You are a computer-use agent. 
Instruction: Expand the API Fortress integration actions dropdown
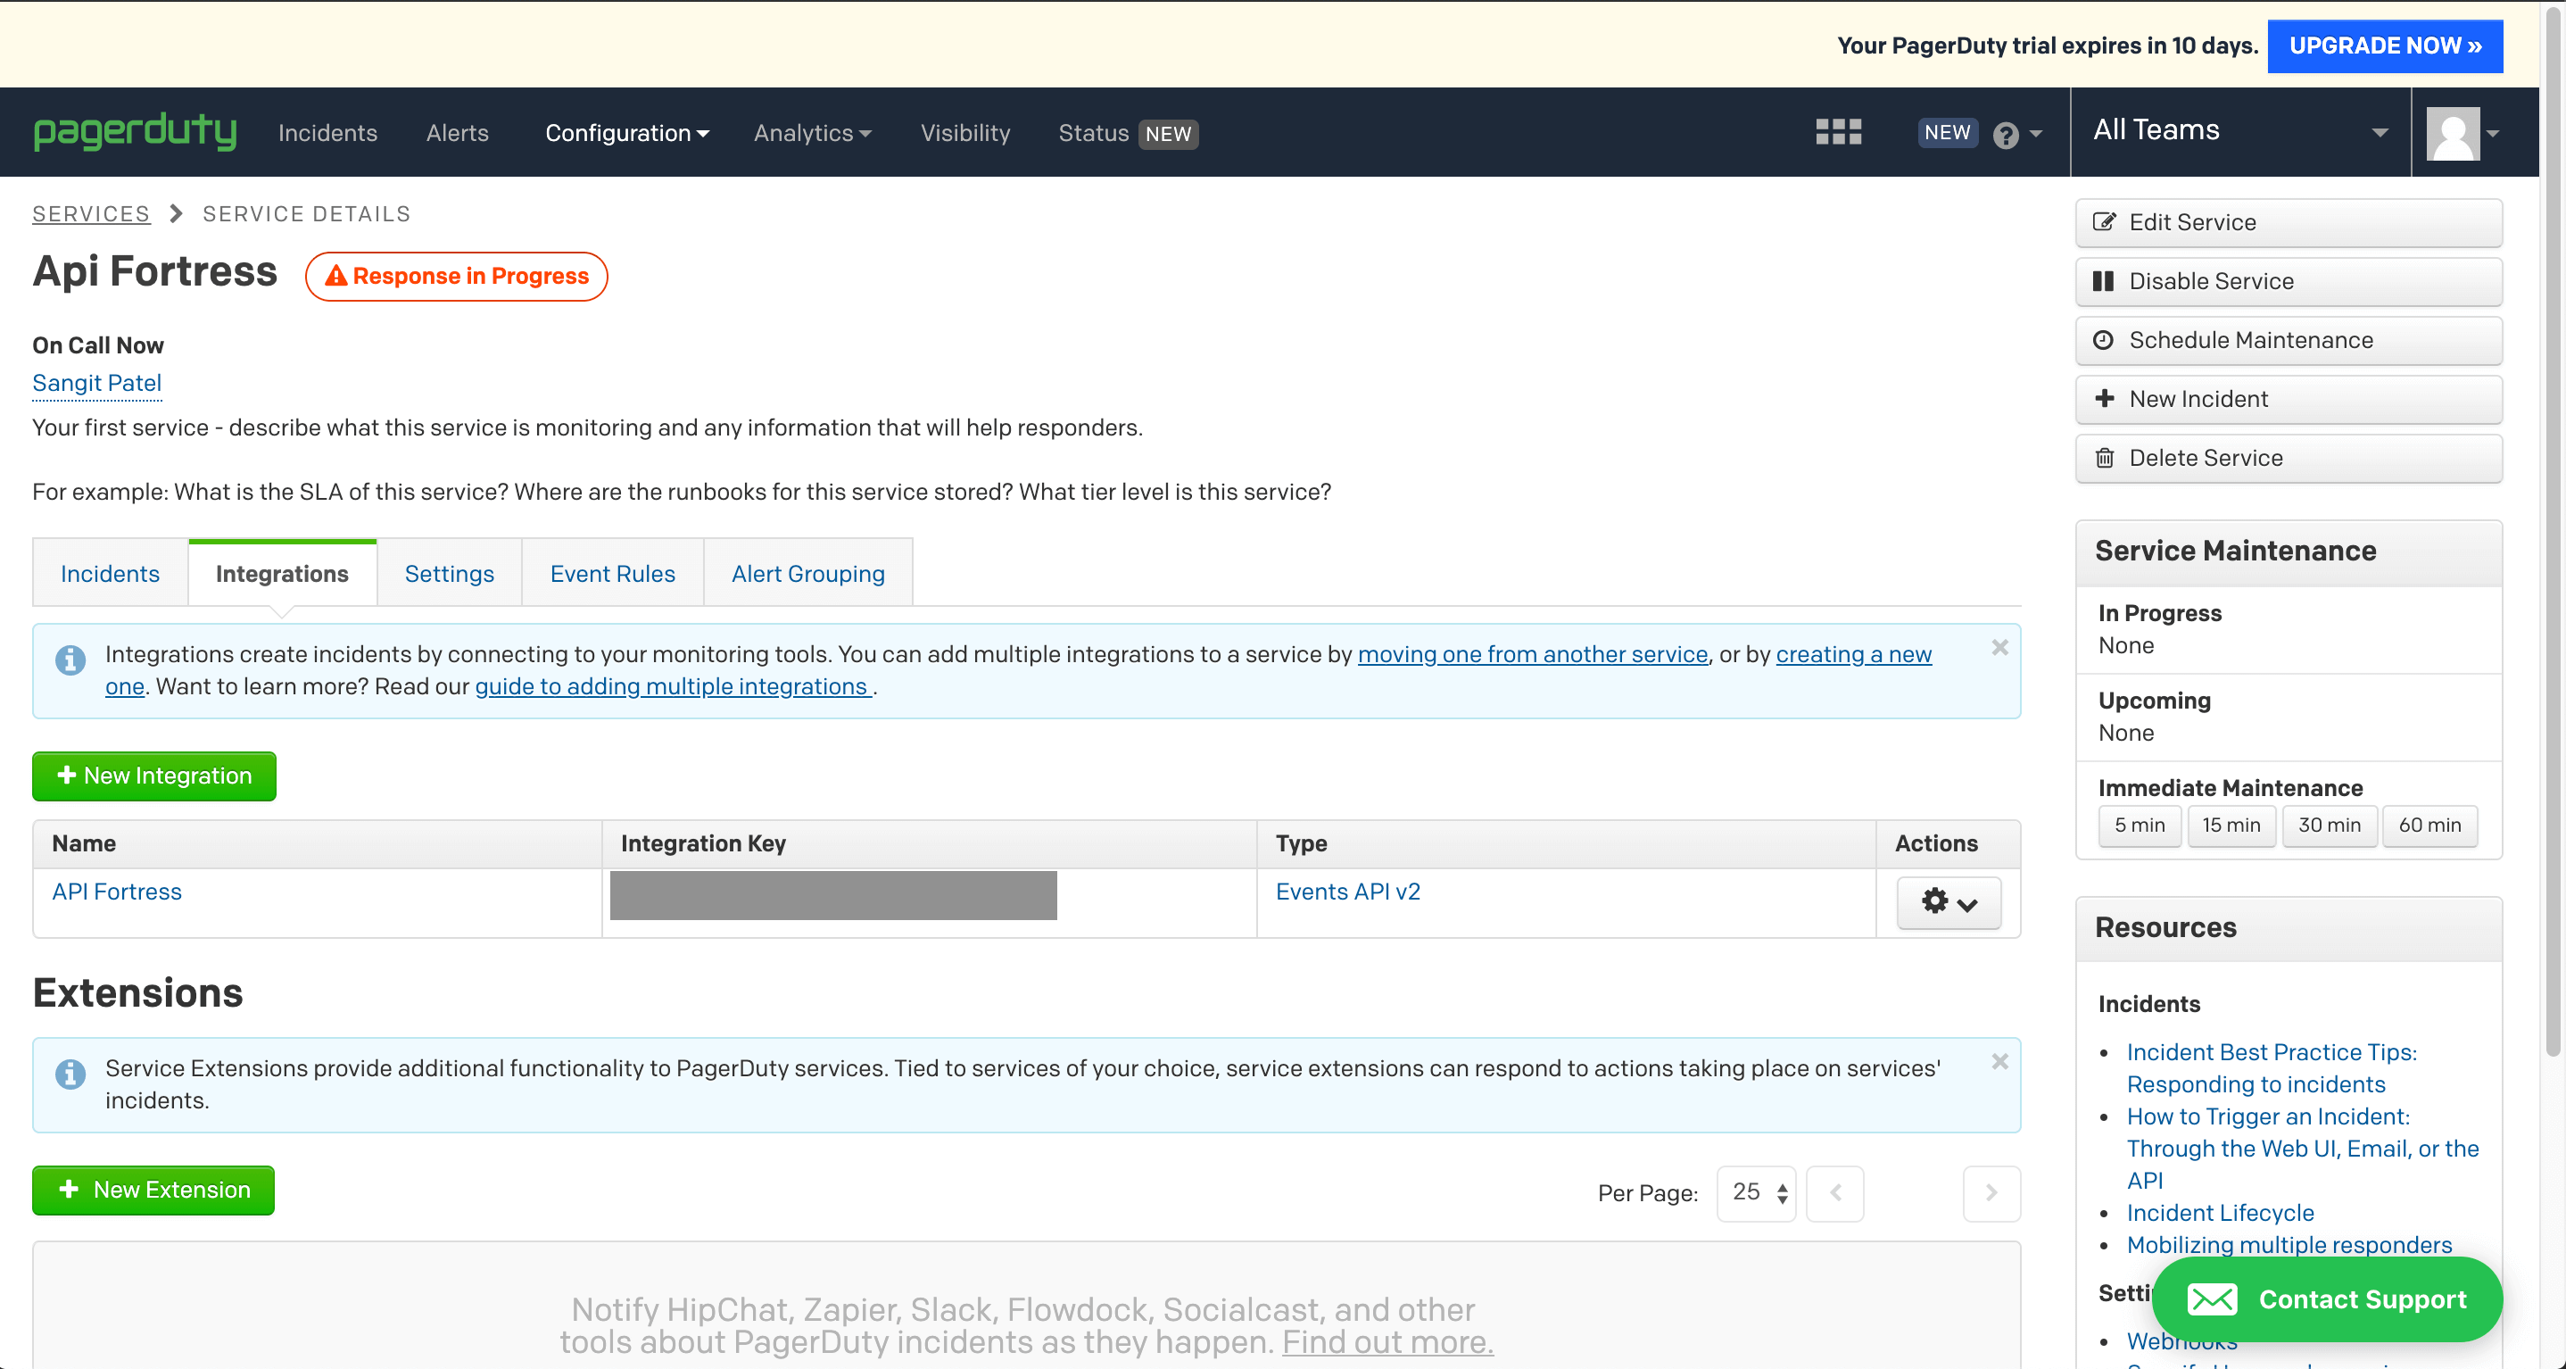tap(1947, 902)
